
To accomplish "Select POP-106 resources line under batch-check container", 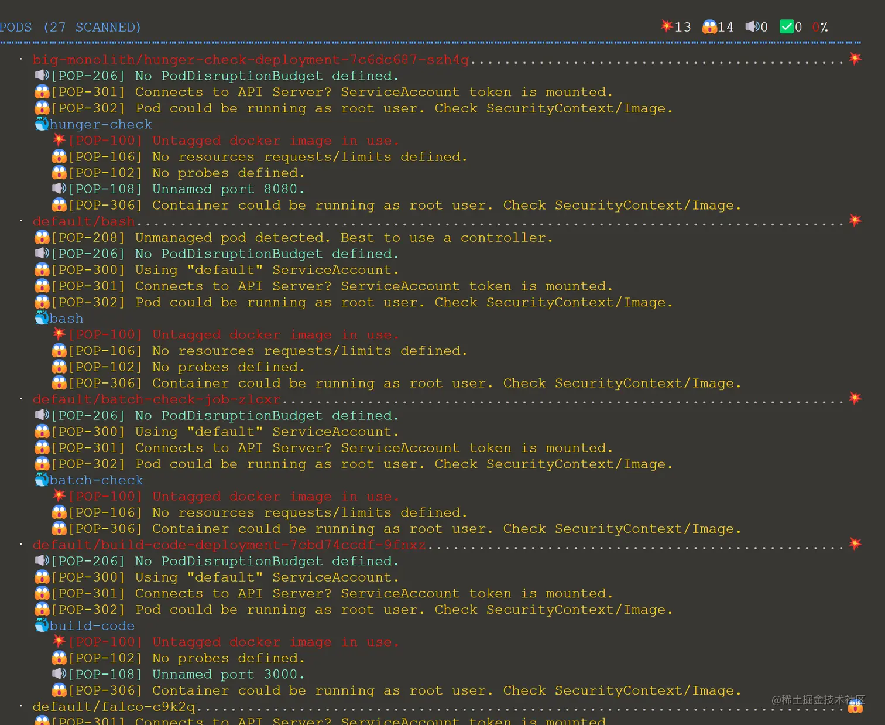I will coord(268,513).
